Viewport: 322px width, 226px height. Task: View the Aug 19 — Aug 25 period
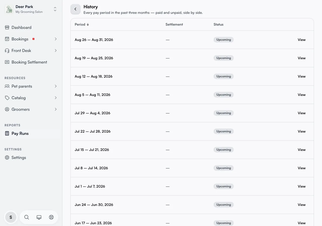[302, 58]
